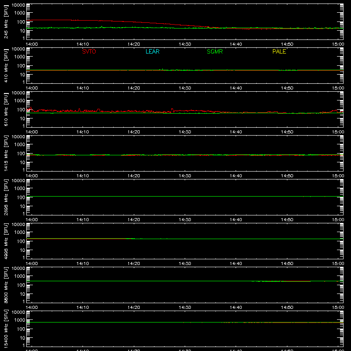Click the 1000 tick value on 4995 MHz axis
Screen dimensions: 351x351
coord(20,233)
